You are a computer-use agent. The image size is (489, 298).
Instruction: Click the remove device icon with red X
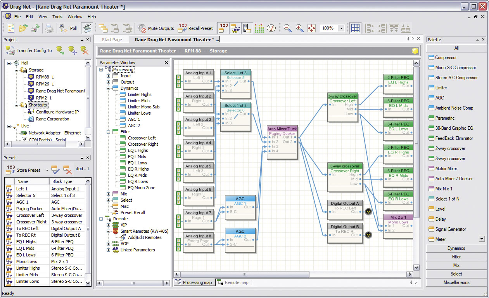pyautogui.click(x=84, y=50)
